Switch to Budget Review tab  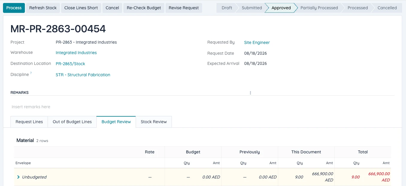(x=116, y=122)
